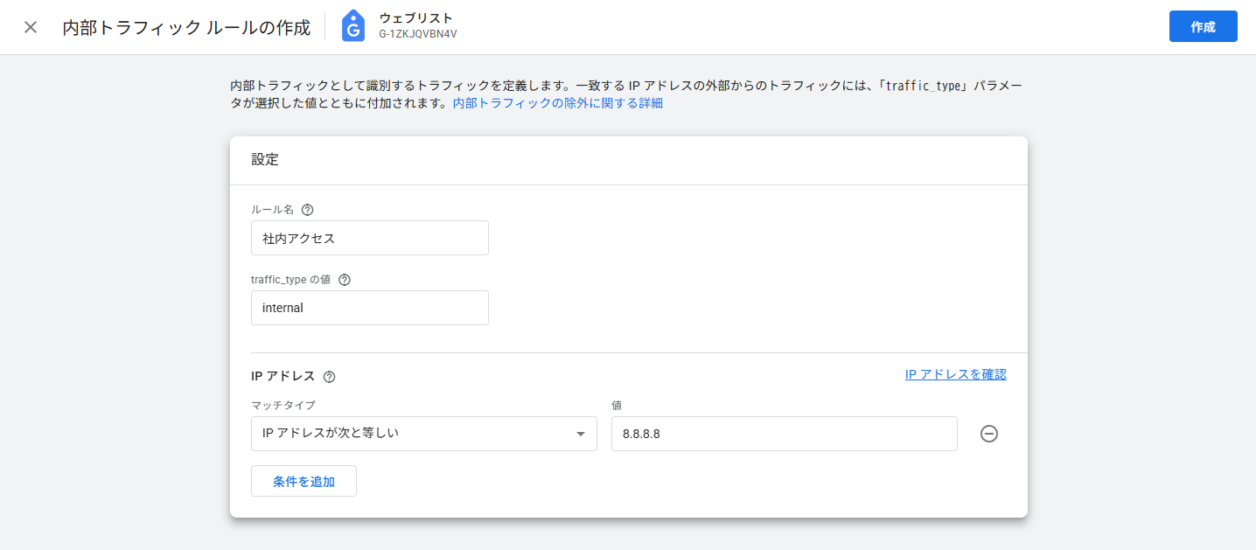1256x550 pixels.
Task: Click the 設定 card header
Action: pos(265,159)
